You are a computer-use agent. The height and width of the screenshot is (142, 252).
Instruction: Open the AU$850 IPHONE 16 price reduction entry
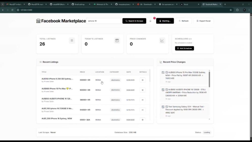[184, 94]
